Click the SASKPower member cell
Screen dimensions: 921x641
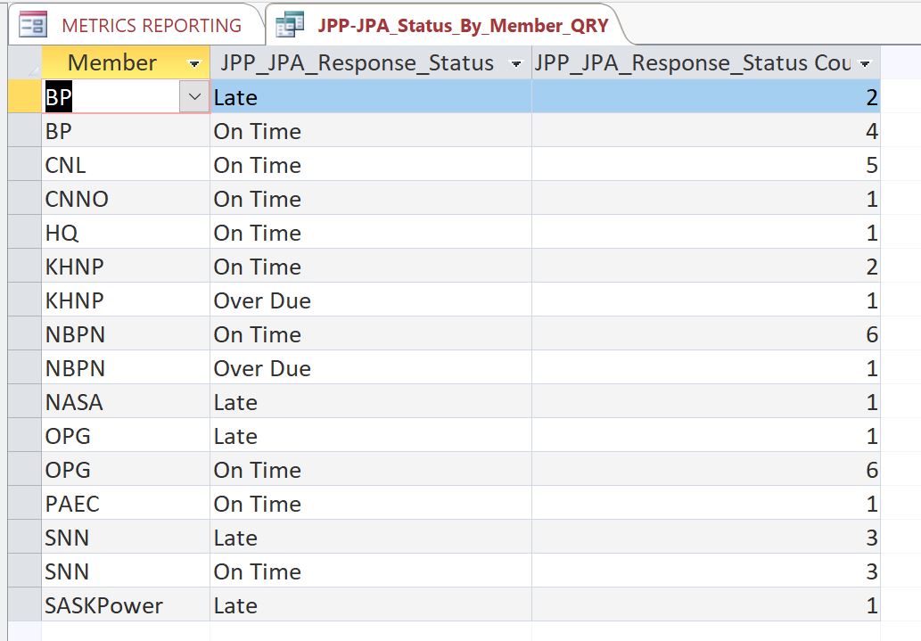(x=104, y=605)
